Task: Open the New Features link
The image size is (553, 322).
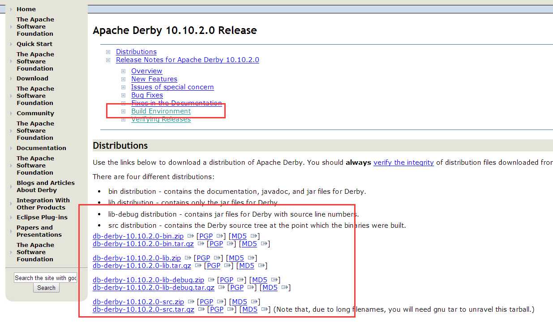Action: tap(154, 79)
